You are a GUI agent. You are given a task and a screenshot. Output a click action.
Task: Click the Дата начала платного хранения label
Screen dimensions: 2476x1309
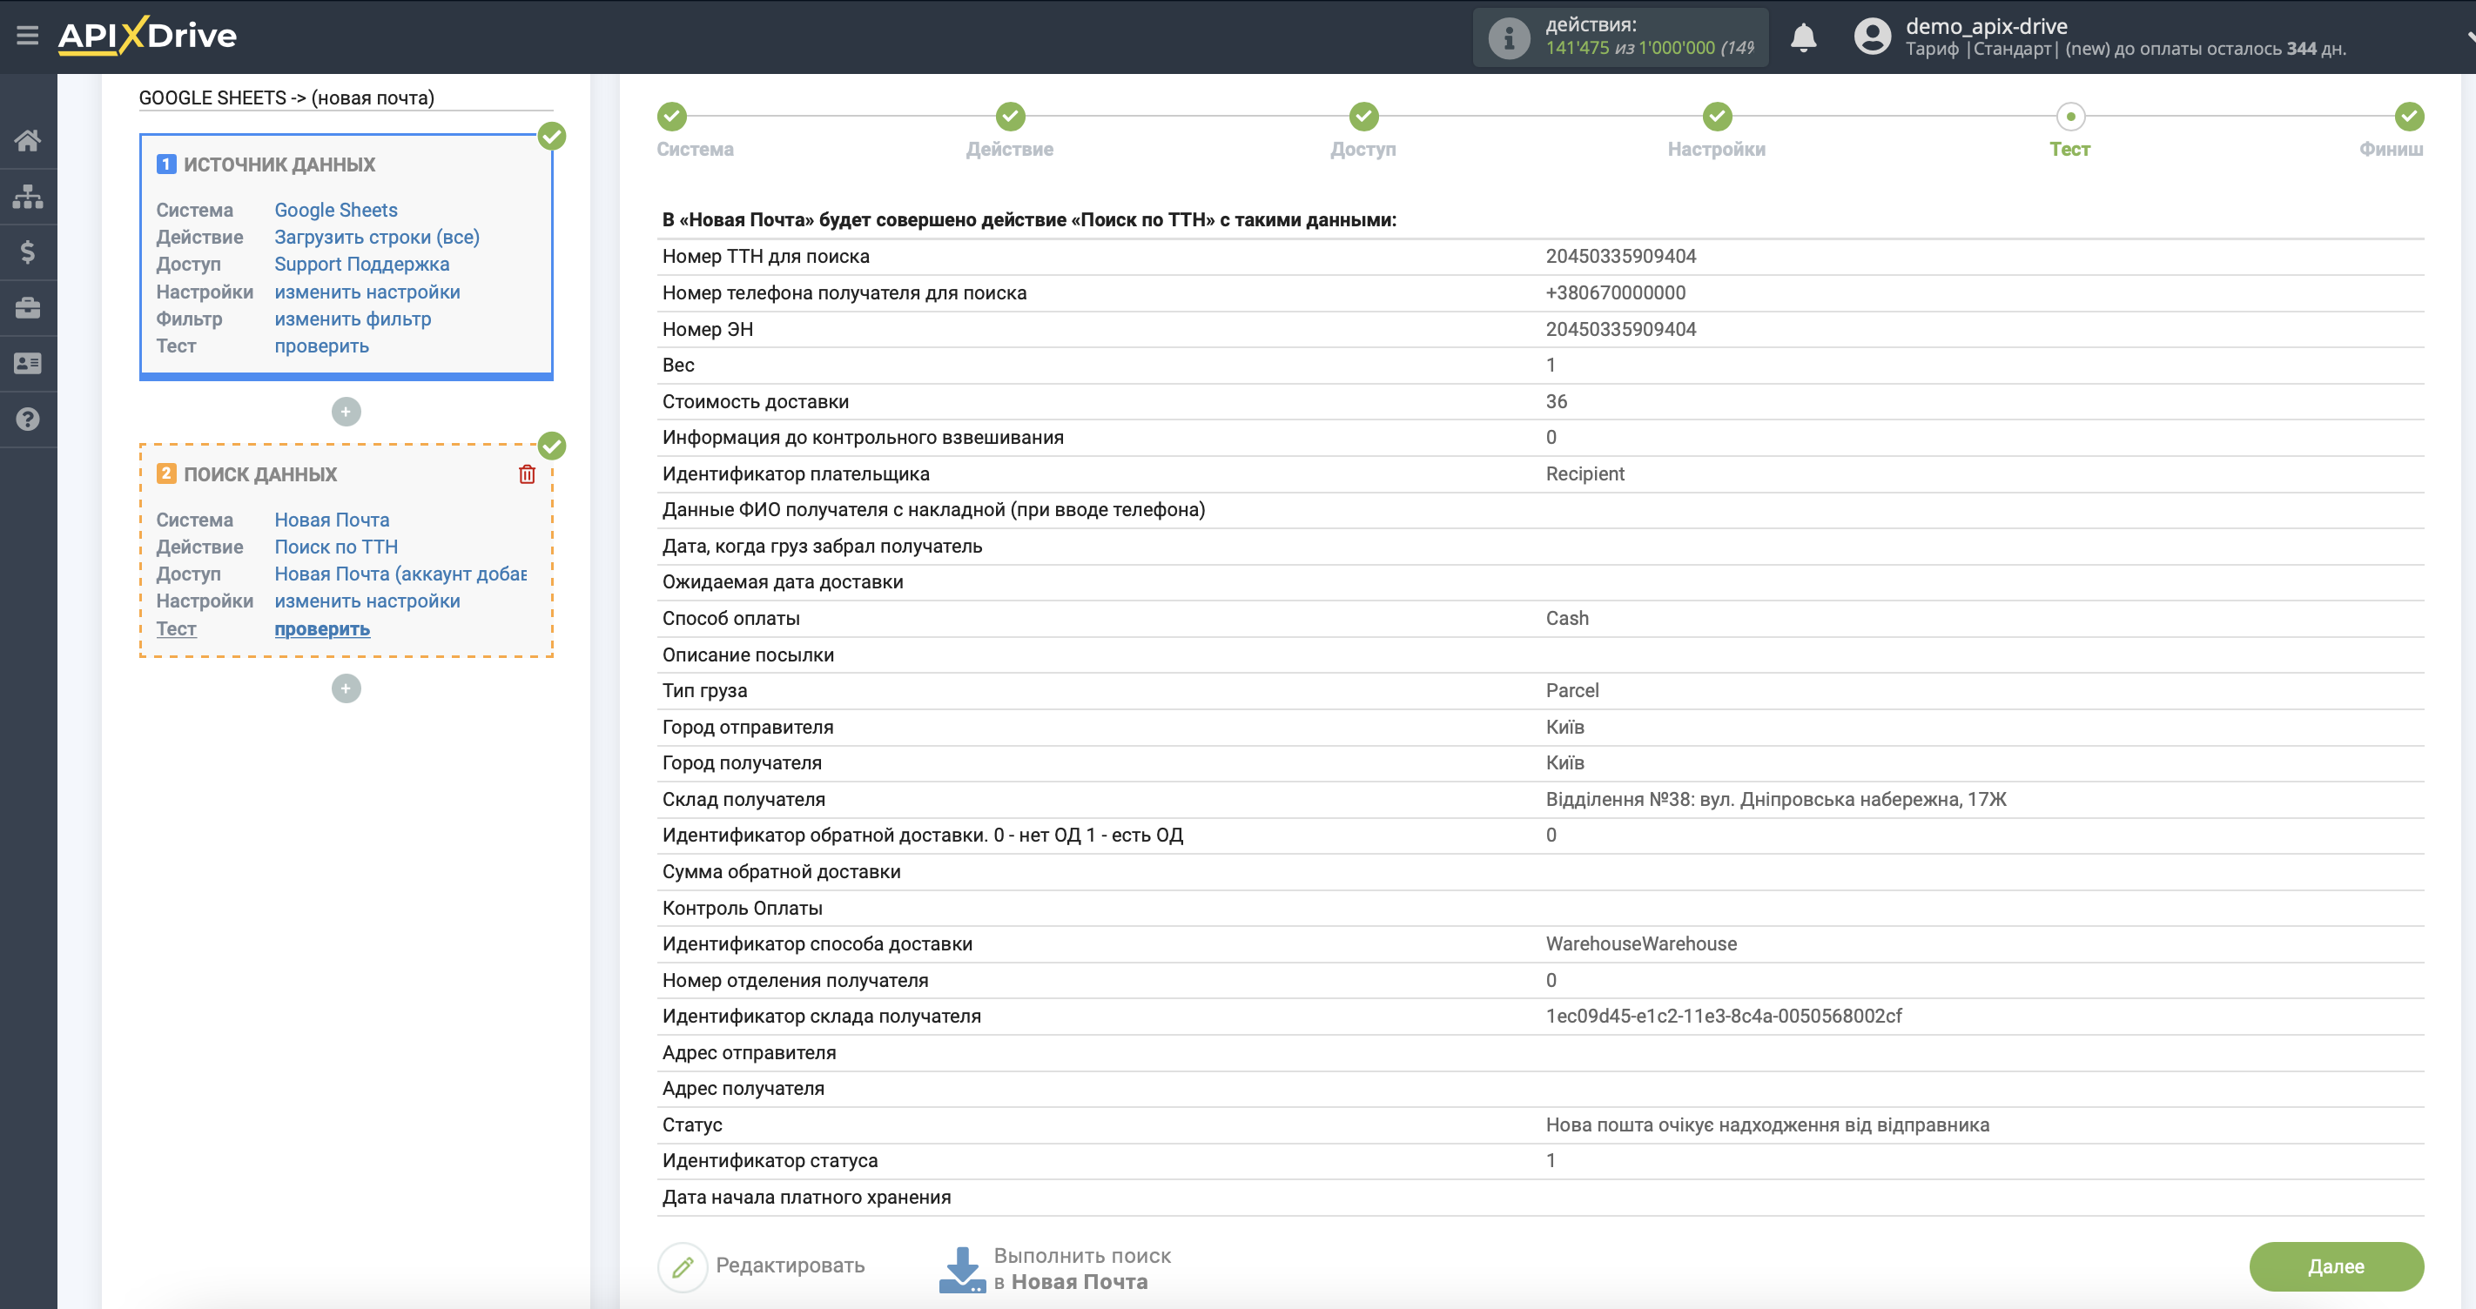pyautogui.click(x=805, y=1197)
